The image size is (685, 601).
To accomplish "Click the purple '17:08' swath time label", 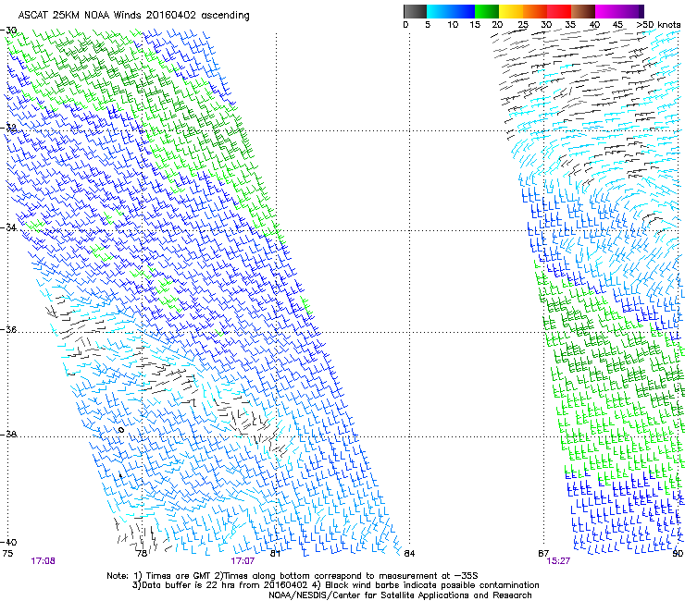I will coord(43,561).
